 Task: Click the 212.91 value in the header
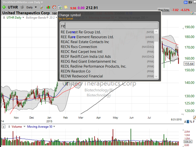coord(92,8)
